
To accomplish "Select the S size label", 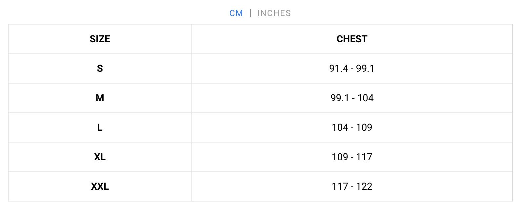I will click(100, 68).
